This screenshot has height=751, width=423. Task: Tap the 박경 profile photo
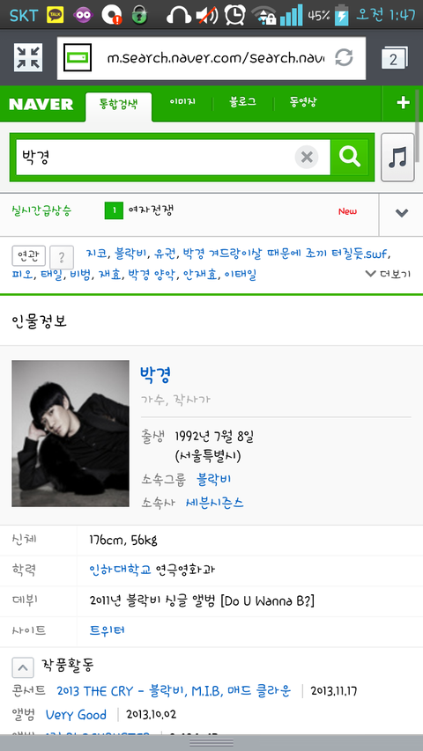[x=70, y=433]
